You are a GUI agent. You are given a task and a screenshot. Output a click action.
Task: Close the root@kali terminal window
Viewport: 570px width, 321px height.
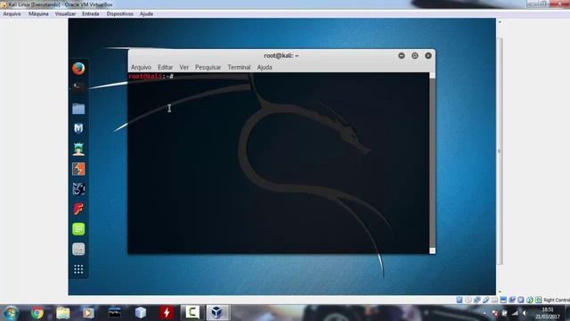[428, 55]
